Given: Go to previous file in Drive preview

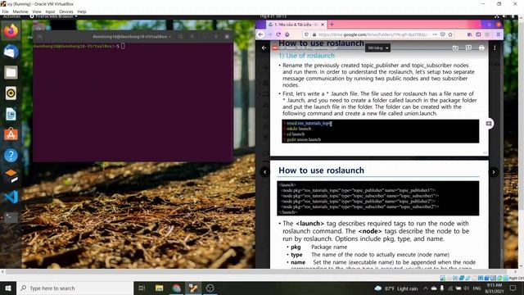Looking at the screenshot, I should [265, 172].
